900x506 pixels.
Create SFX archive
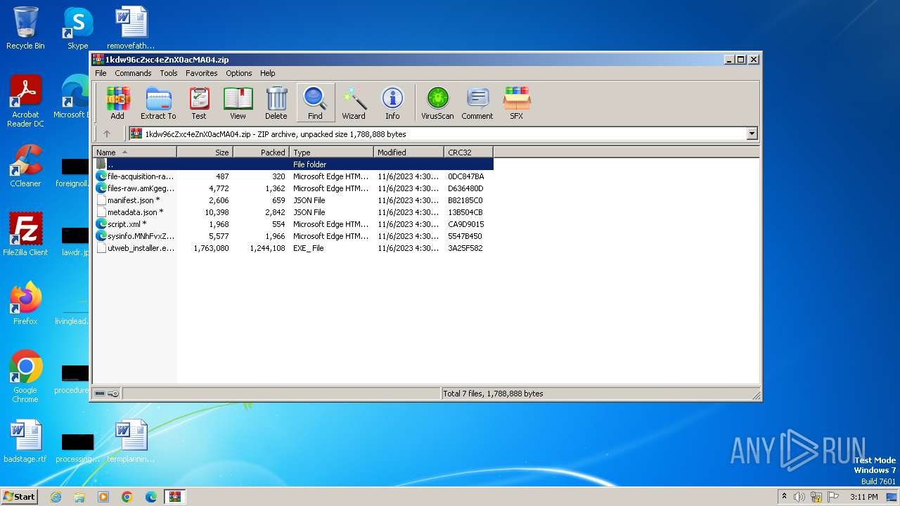pos(516,103)
